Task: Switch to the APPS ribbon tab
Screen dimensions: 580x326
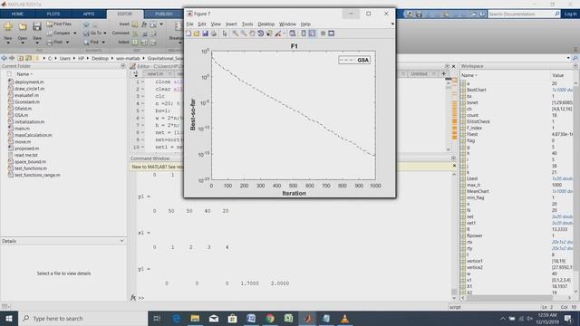Action: (x=89, y=14)
